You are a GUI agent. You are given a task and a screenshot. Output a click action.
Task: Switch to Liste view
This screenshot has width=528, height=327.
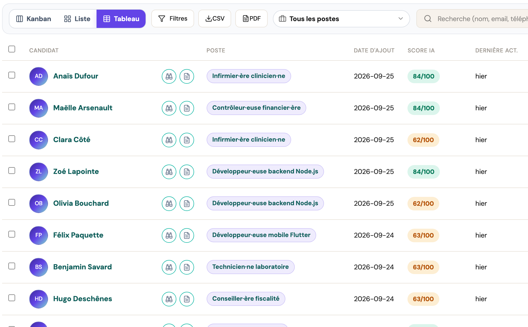tap(77, 19)
